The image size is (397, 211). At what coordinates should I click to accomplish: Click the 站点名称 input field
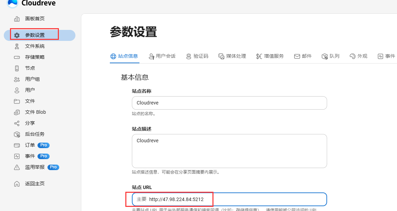(x=229, y=103)
